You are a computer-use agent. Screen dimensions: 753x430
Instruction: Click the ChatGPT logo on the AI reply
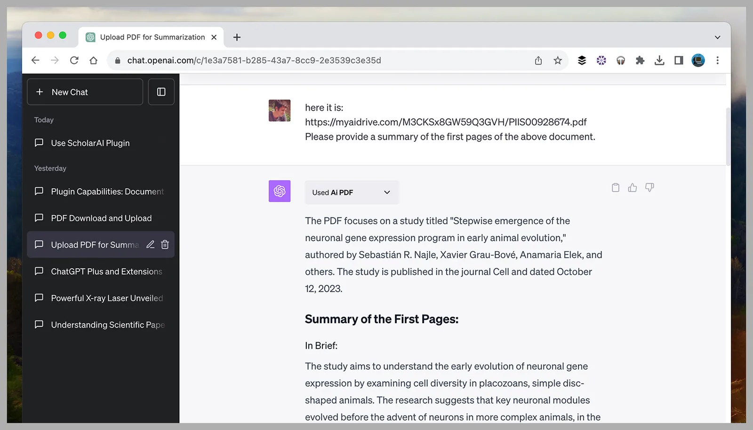(x=280, y=191)
